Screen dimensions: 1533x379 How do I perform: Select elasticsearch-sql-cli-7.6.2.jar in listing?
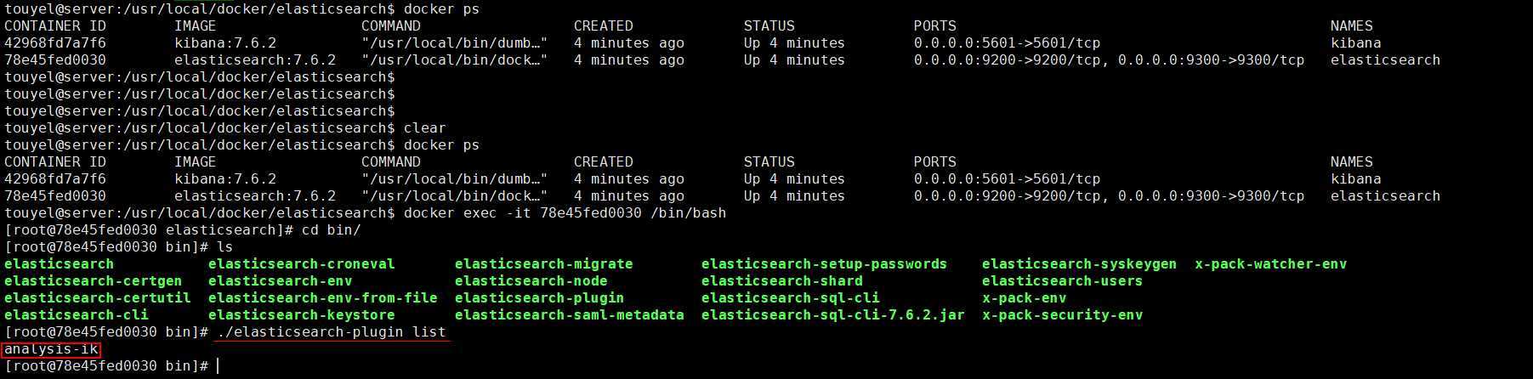pos(832,315)
